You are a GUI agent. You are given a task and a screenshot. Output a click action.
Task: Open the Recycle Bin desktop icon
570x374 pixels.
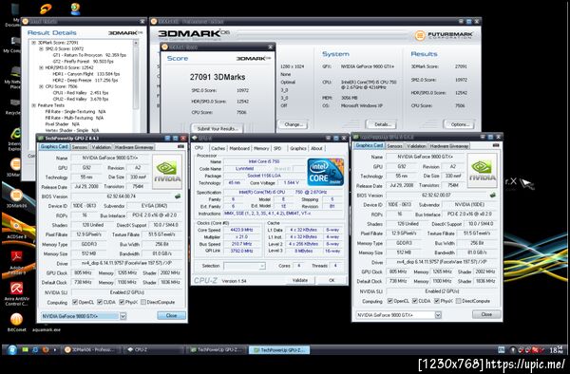tap(14, 107)
